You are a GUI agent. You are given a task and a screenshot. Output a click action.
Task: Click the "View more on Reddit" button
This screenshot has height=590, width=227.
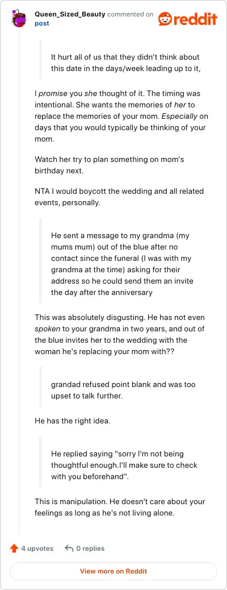[113, 571]
